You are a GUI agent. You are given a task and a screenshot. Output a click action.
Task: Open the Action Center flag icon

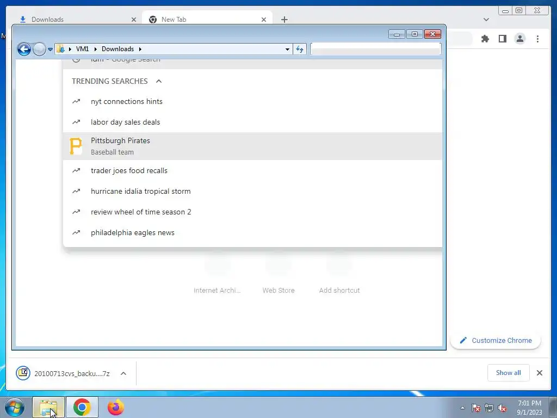[x=476, y=408]
